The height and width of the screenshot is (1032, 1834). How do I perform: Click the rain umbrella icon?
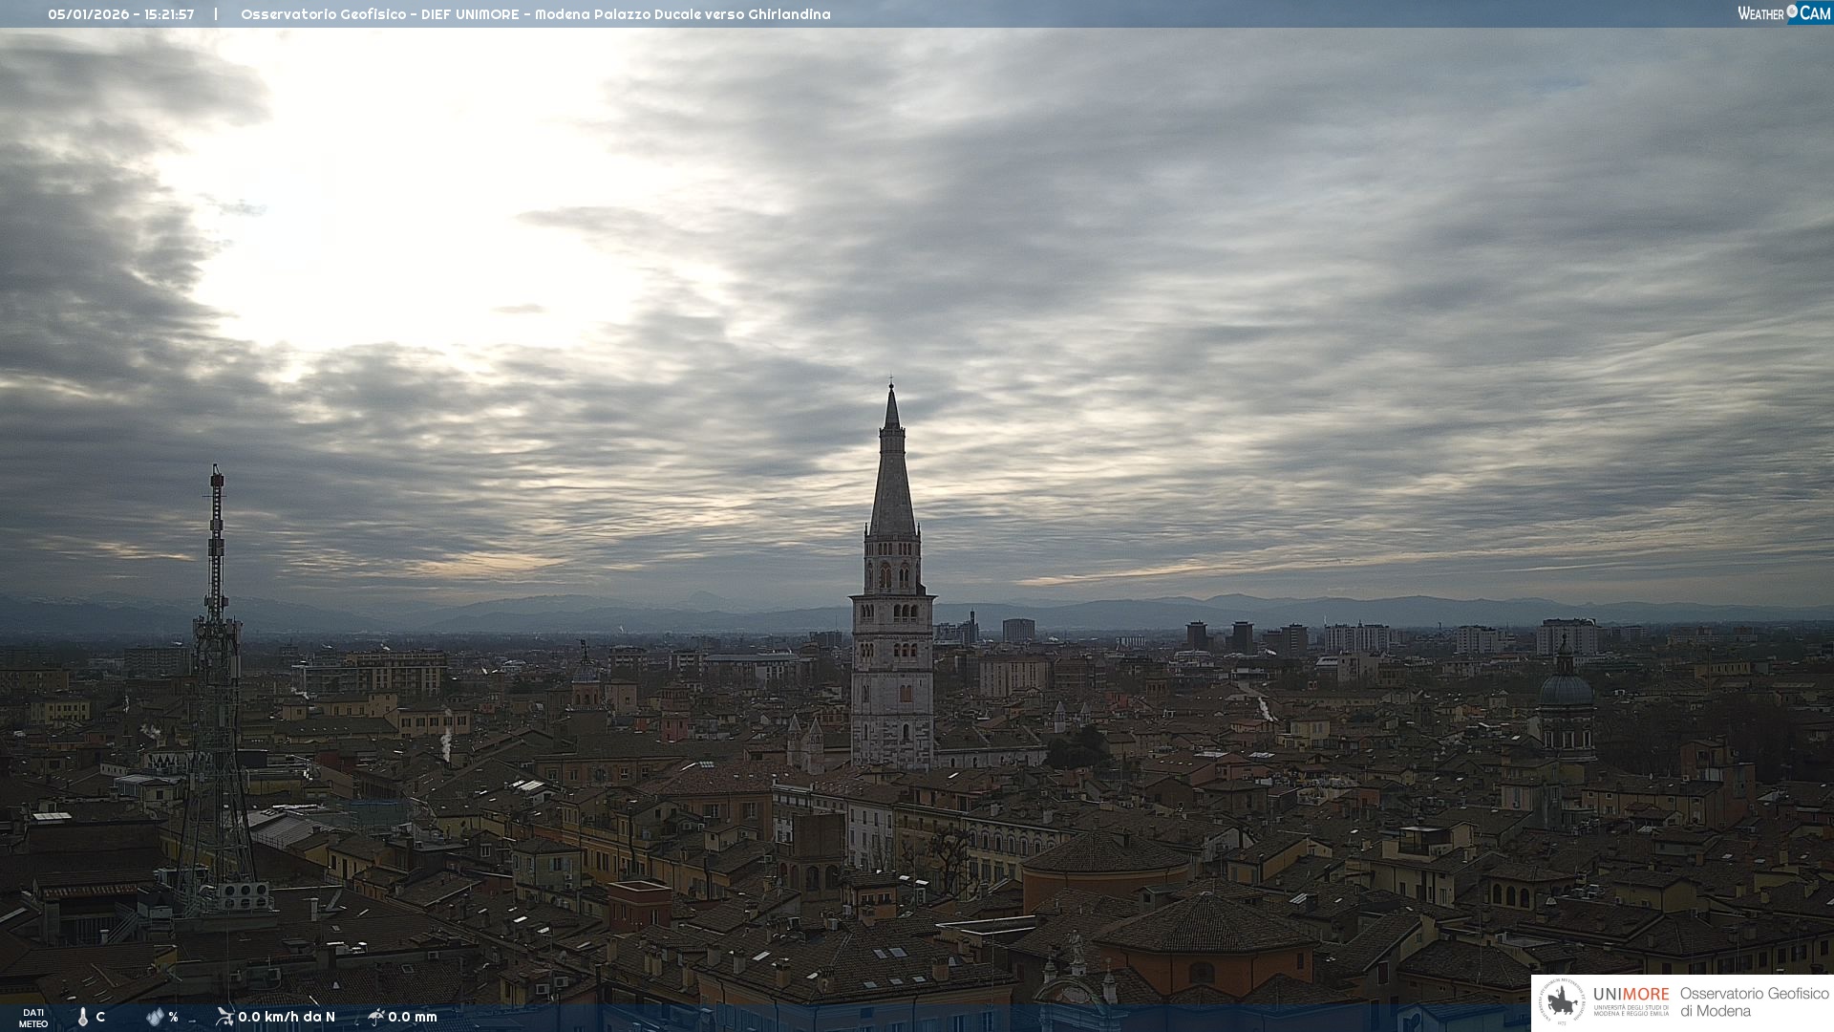375,1017
